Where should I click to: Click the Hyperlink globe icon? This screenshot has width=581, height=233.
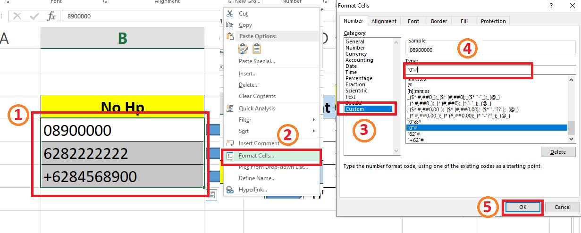(230, 190)
